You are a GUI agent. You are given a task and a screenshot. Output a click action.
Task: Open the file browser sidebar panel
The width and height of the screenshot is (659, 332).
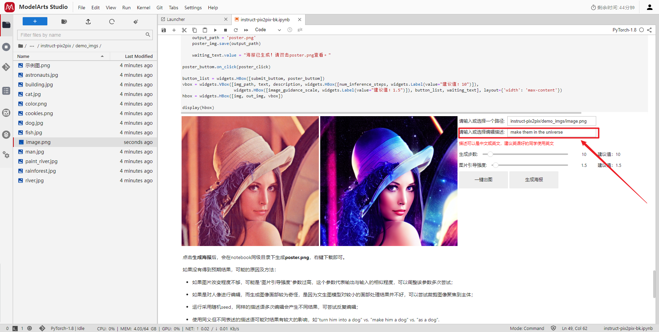[7, 25]
